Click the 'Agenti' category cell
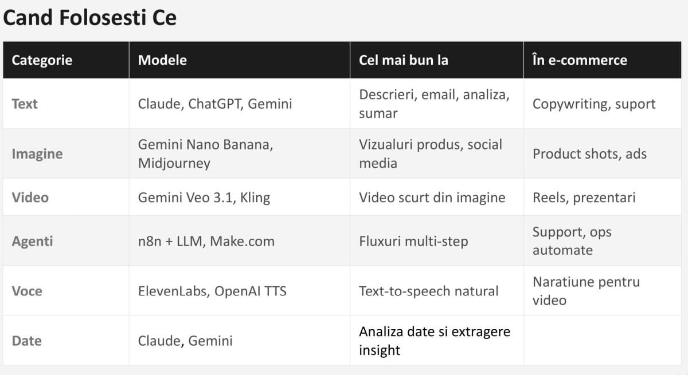This screenshot has width=688, height=375. point(32,241)
